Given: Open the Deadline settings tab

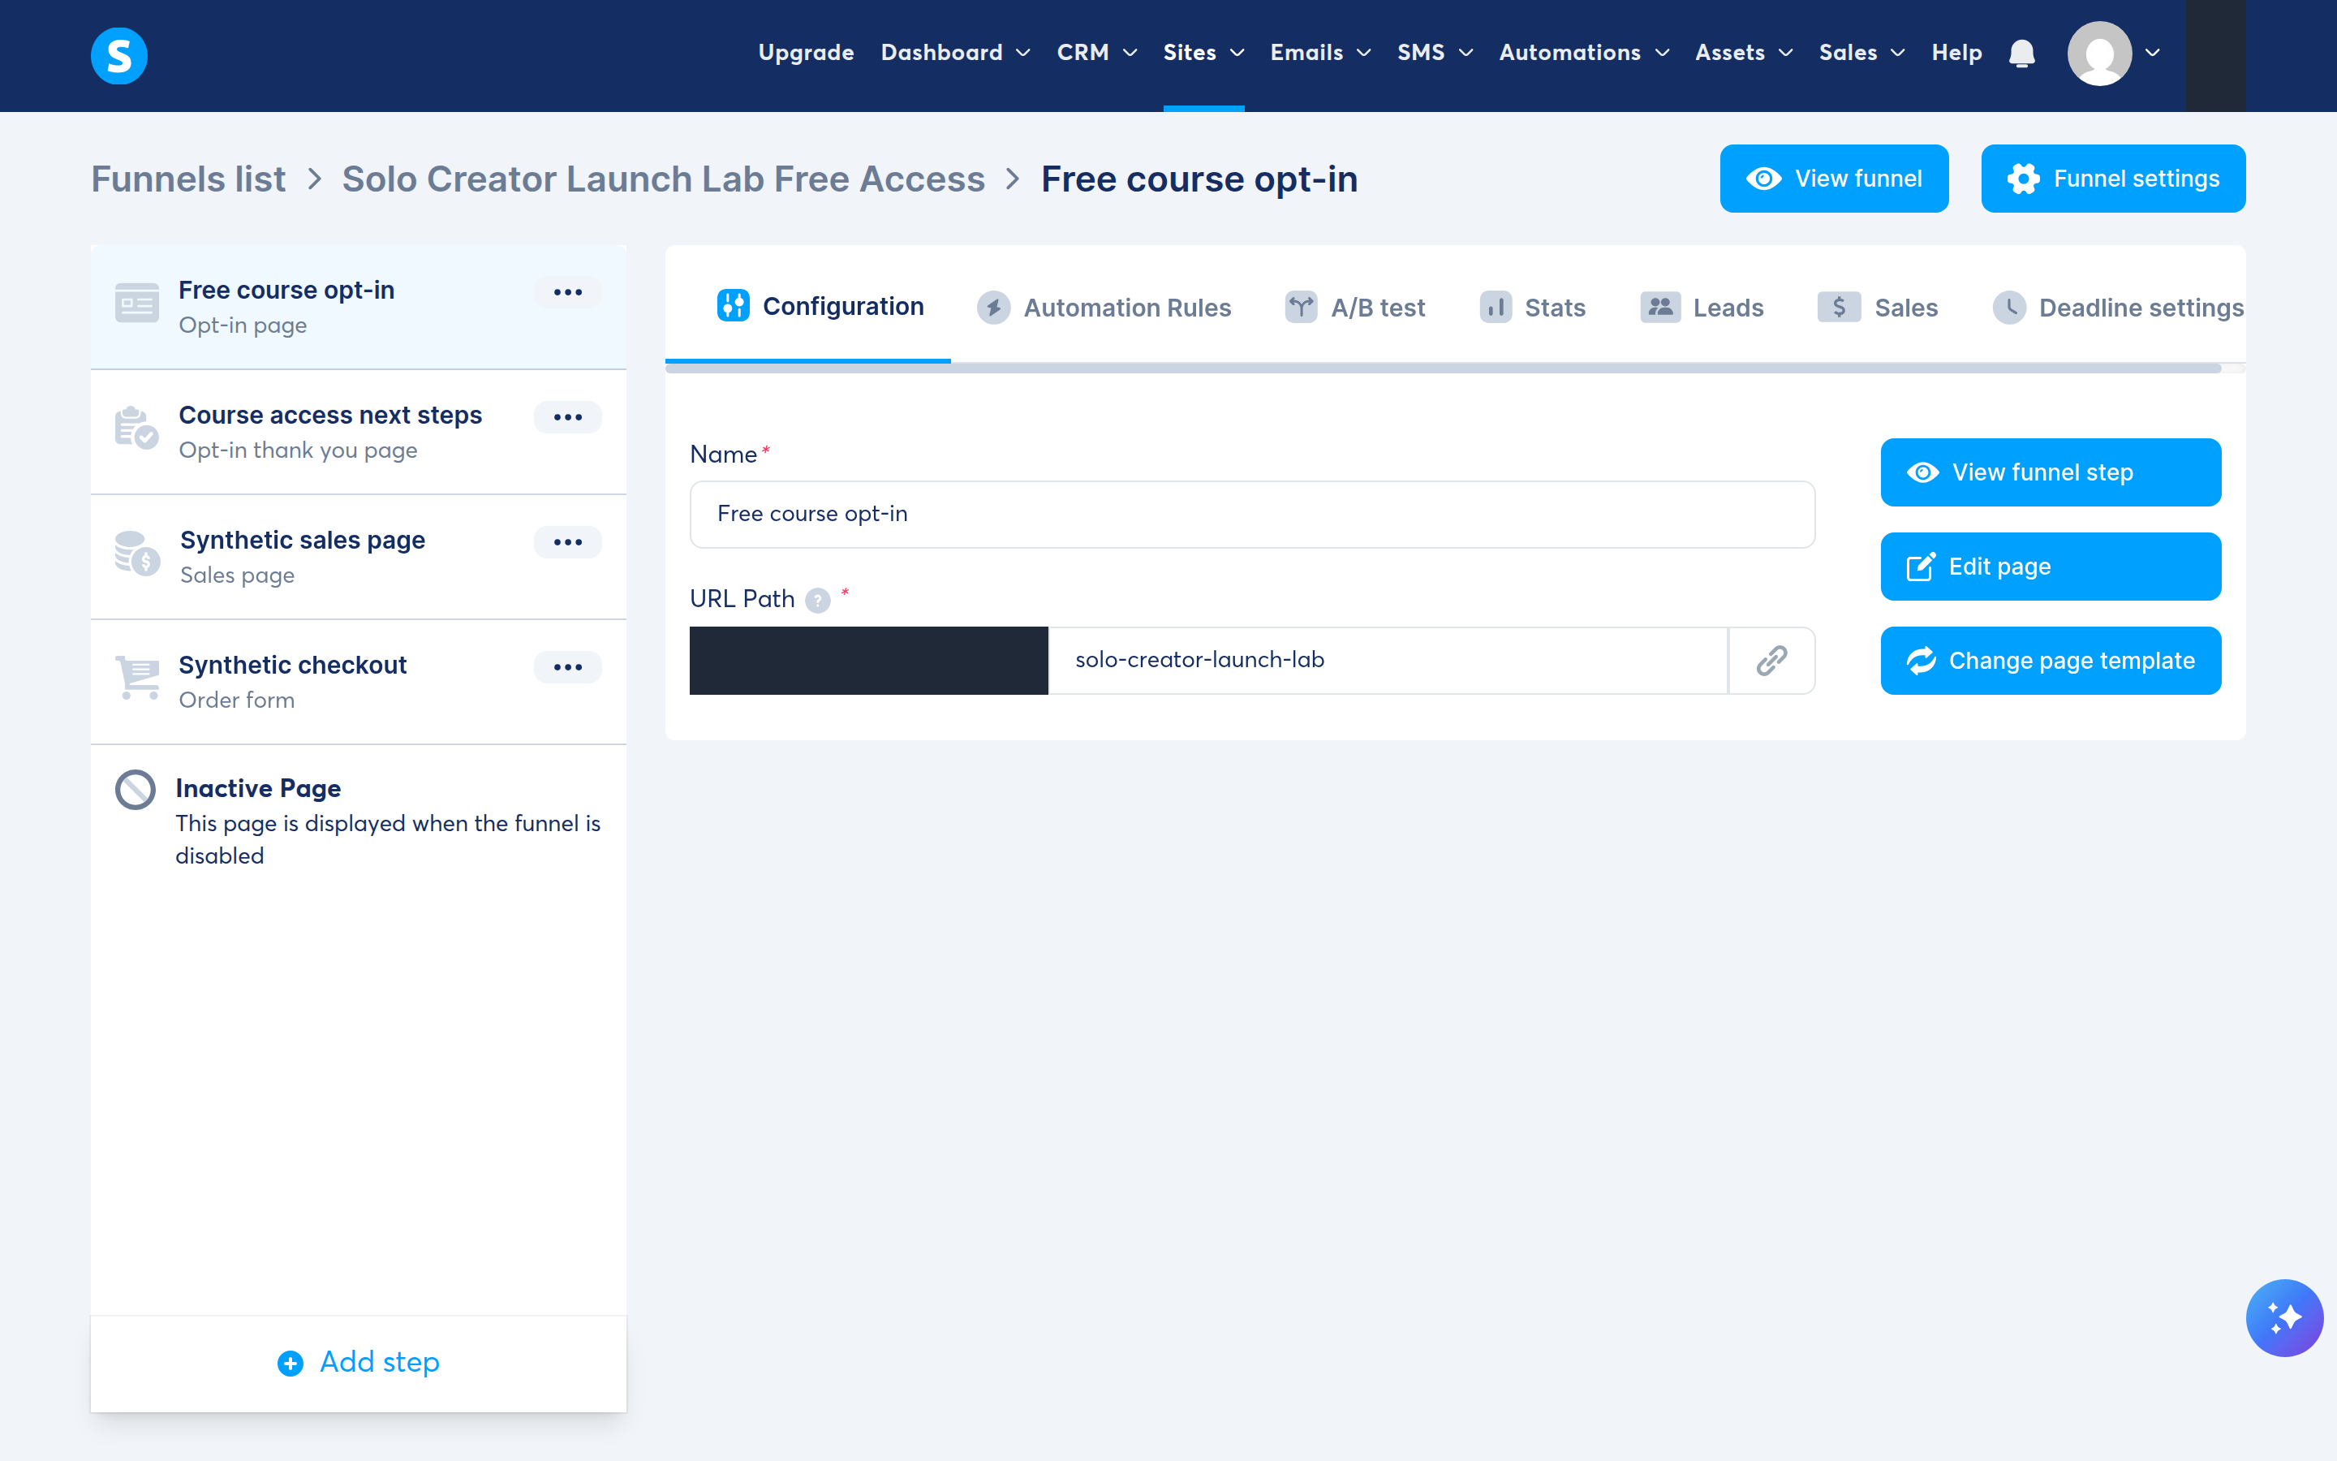Looking at the screenshot, I should tap(2118, 308).
